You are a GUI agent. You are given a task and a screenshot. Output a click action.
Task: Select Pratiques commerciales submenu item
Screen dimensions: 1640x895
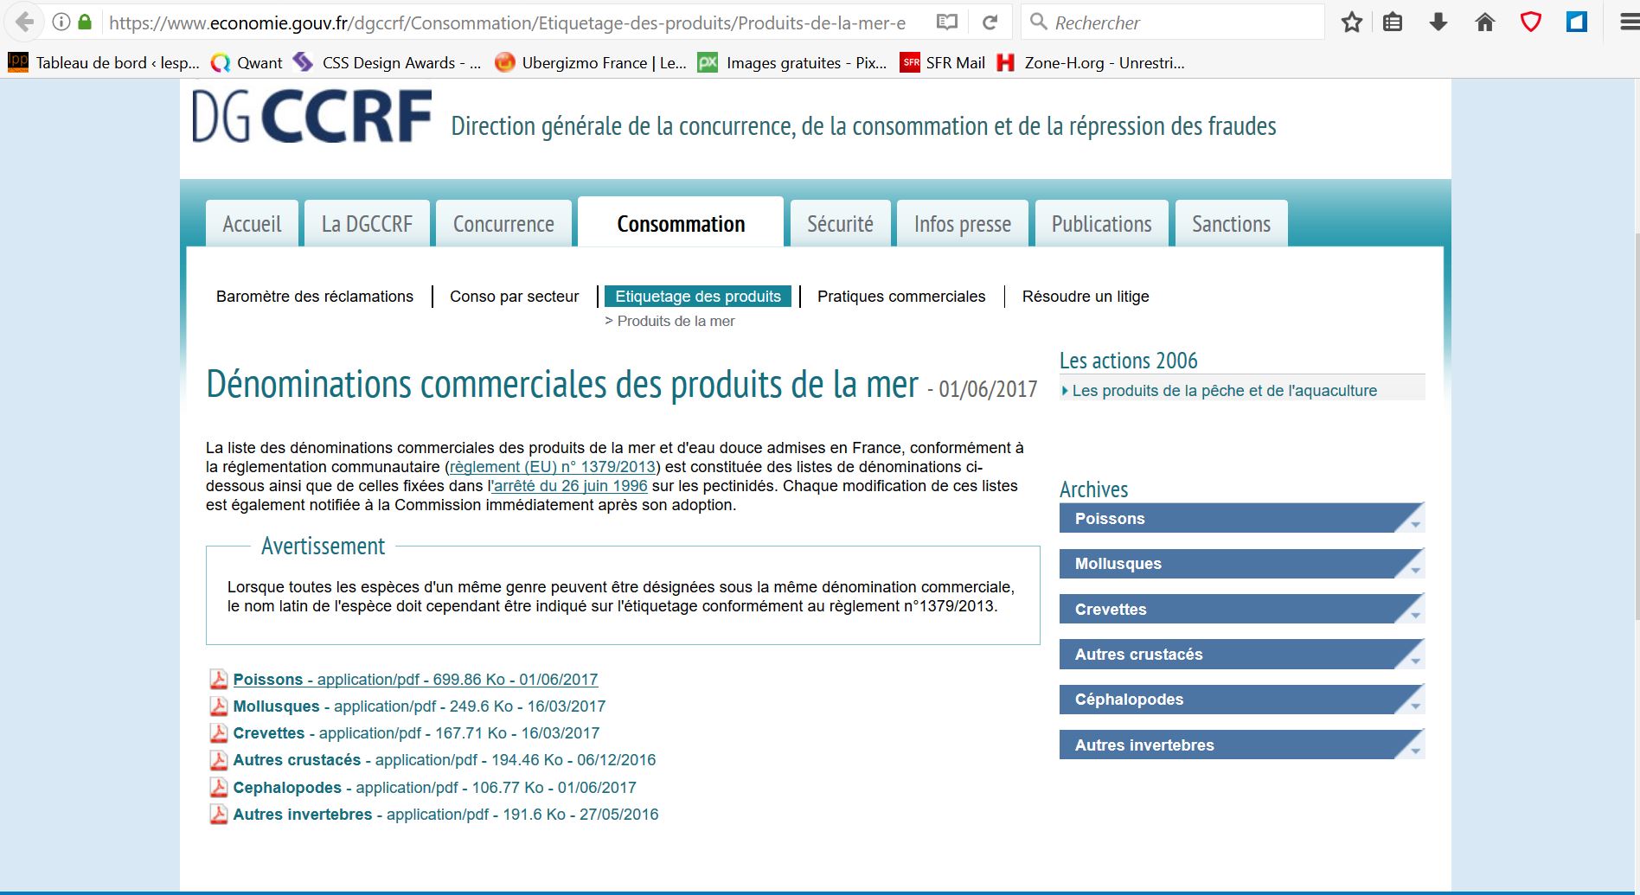900,297
